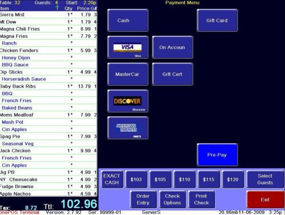Tender the $110 quick cash amount
285x215 pixels.
point(185,179)
